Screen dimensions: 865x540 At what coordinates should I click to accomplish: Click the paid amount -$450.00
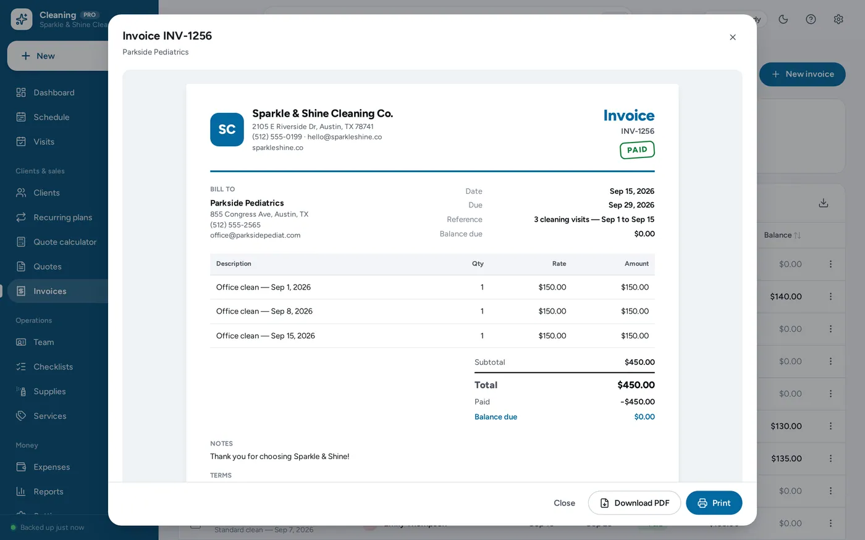pos(638,402)
